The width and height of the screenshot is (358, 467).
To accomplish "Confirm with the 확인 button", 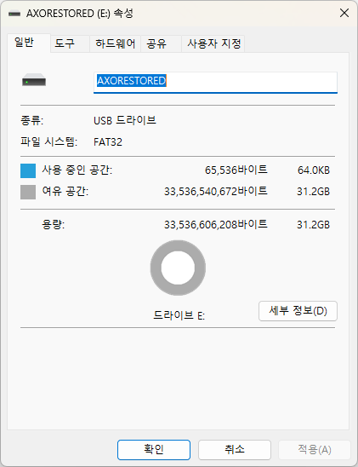I will pyautogui.click(x=154, y=449).
